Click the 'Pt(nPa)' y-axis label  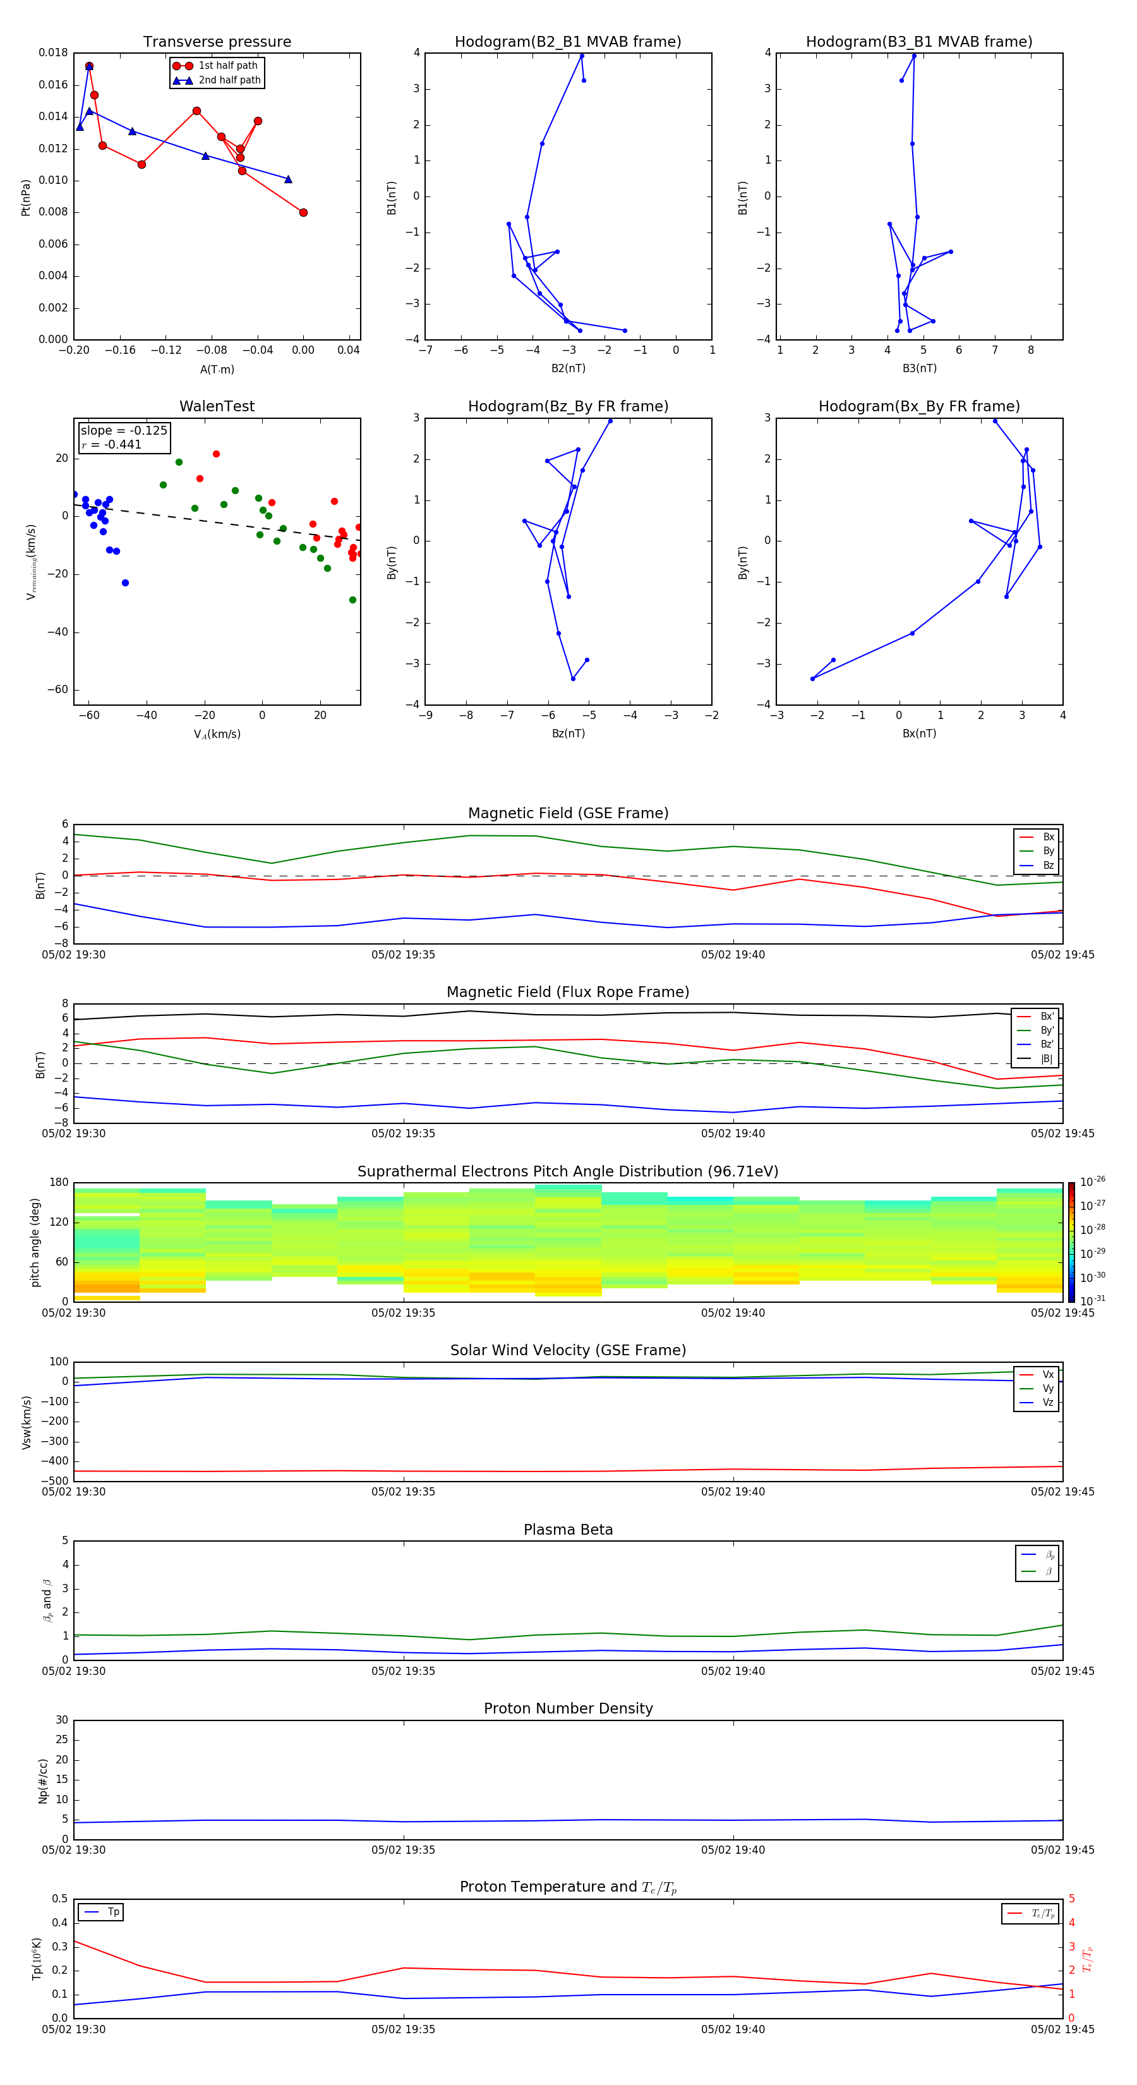point(26,196)
